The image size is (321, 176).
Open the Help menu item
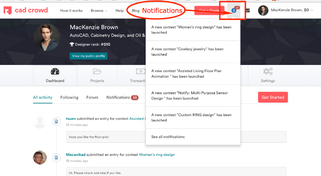(120, 11)
